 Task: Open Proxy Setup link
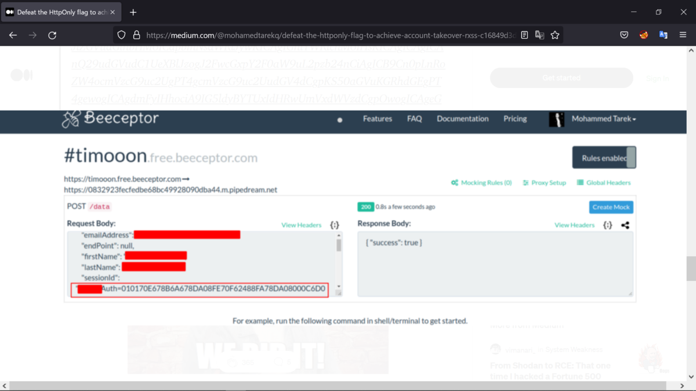[544, 182]
